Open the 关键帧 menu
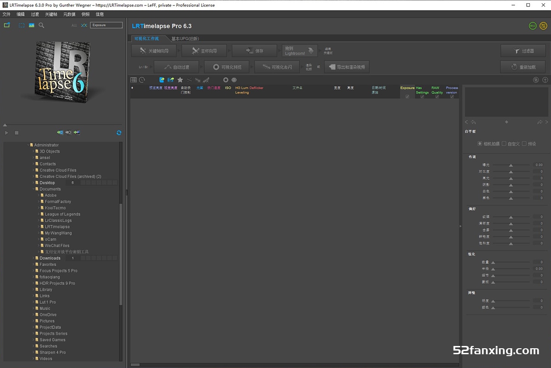This screenshot has height=368, width=551. [51, 14]
